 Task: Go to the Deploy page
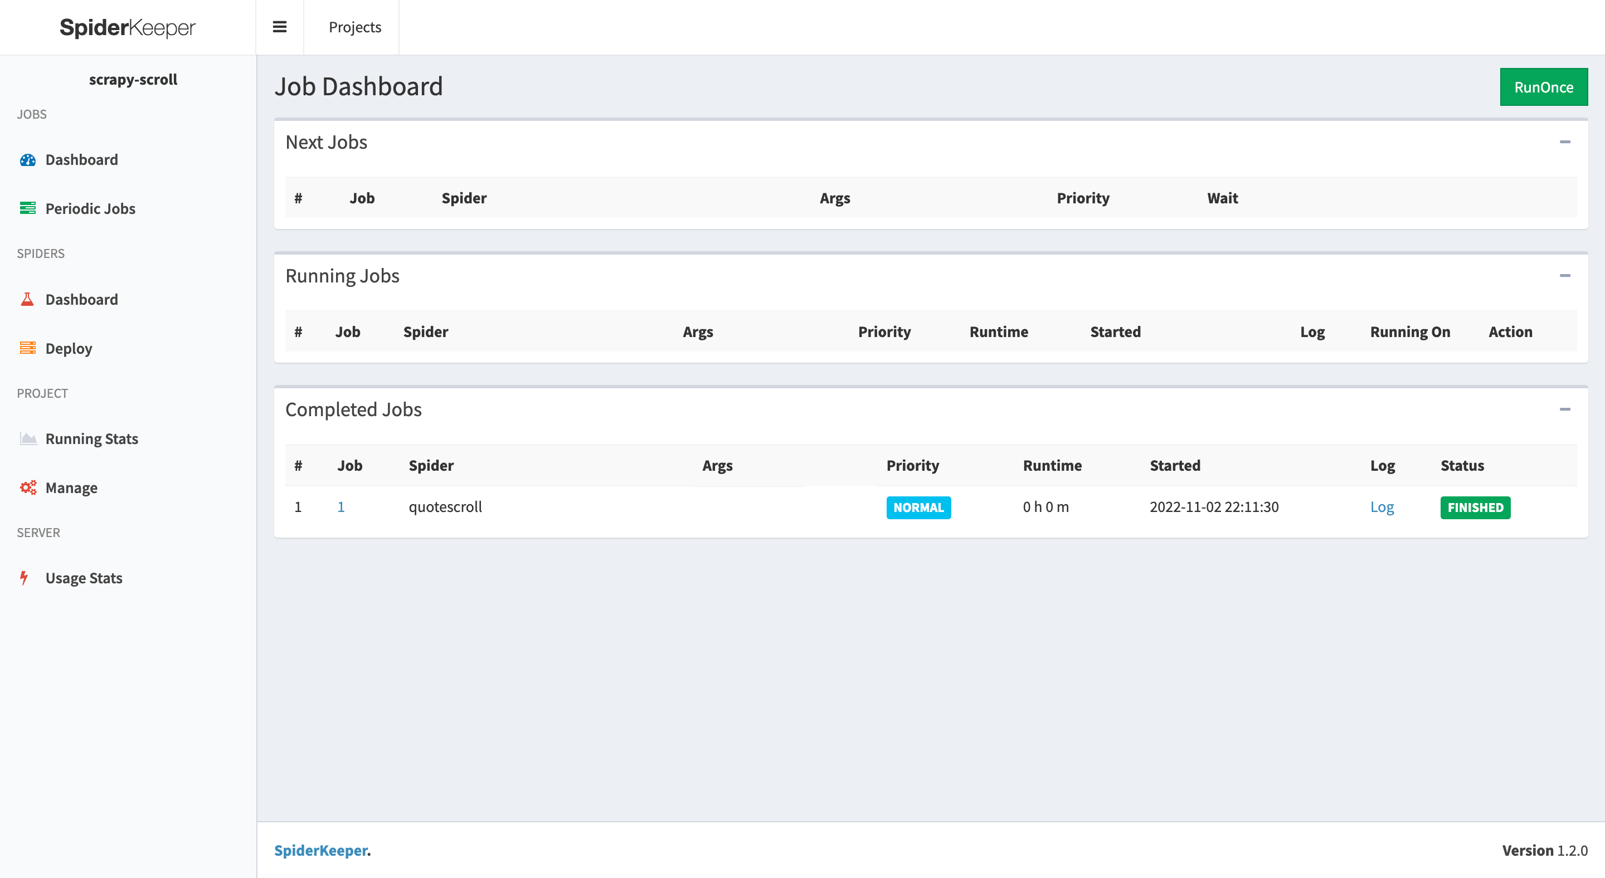pyautogui.click(x=69, y=348)
